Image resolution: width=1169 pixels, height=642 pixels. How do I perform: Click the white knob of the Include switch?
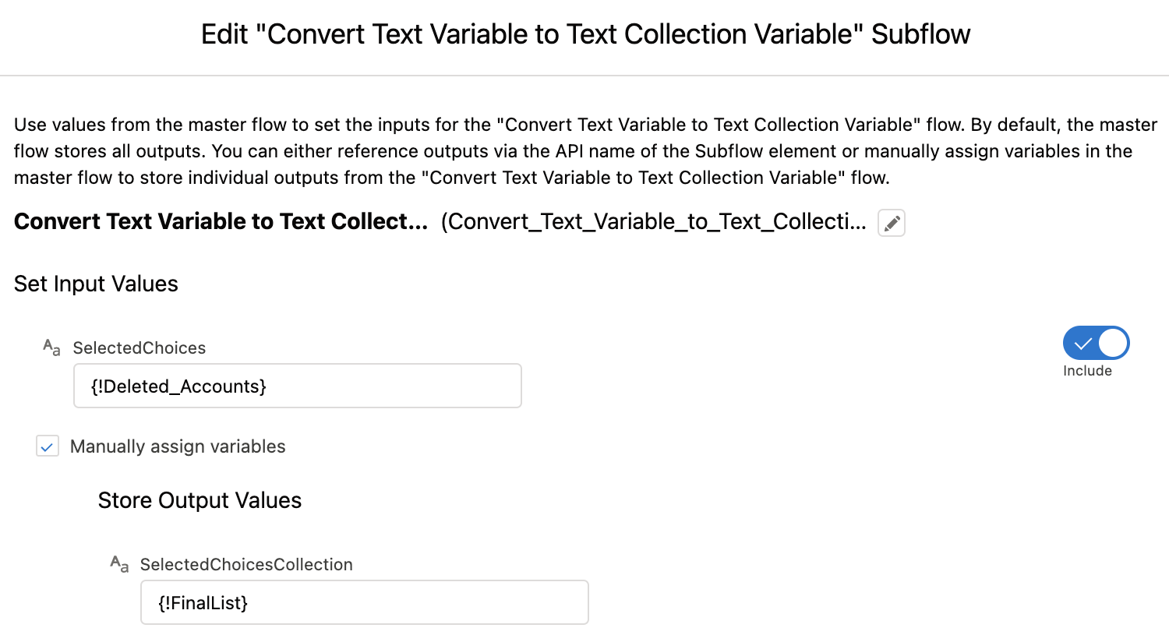pos(1113,343)
